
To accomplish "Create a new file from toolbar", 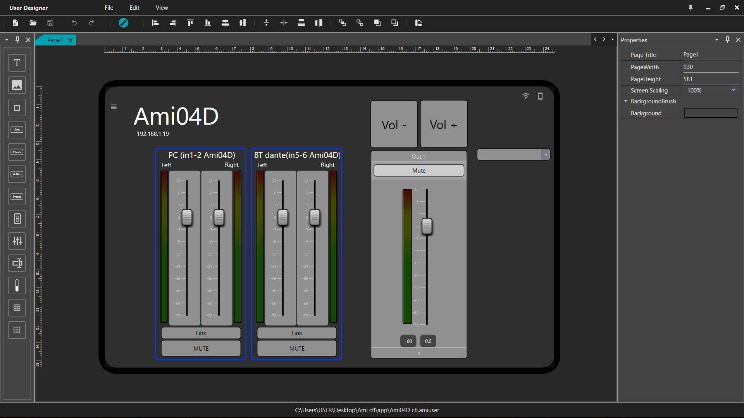I will [15, 23].
